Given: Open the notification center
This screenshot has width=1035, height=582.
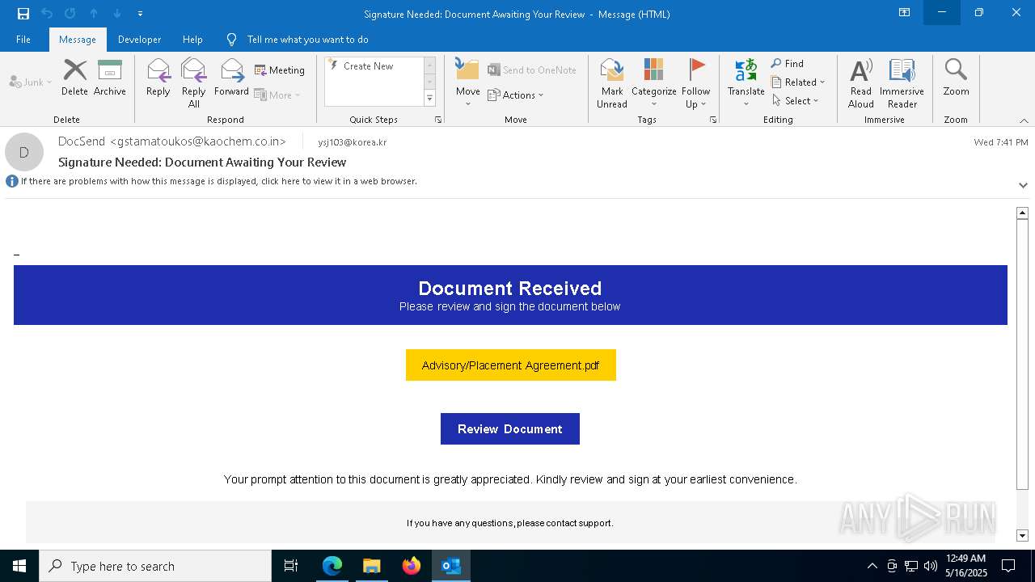Looking at the screenshot, I should click(1008, 566).
